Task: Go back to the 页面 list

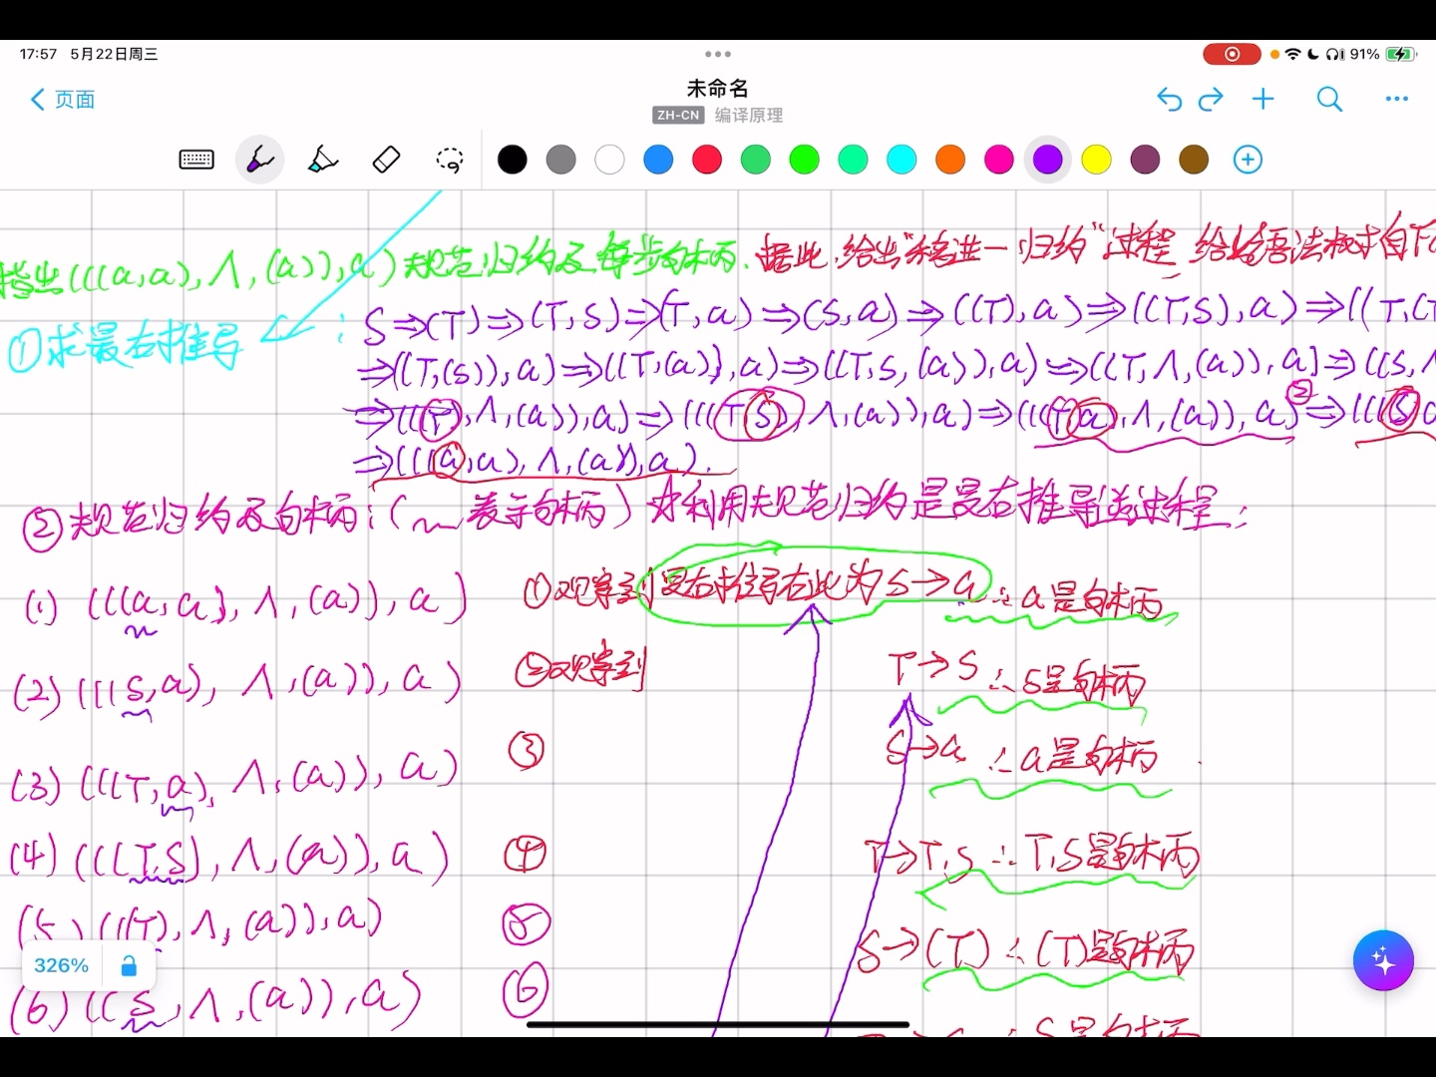Action: [63, 100]
